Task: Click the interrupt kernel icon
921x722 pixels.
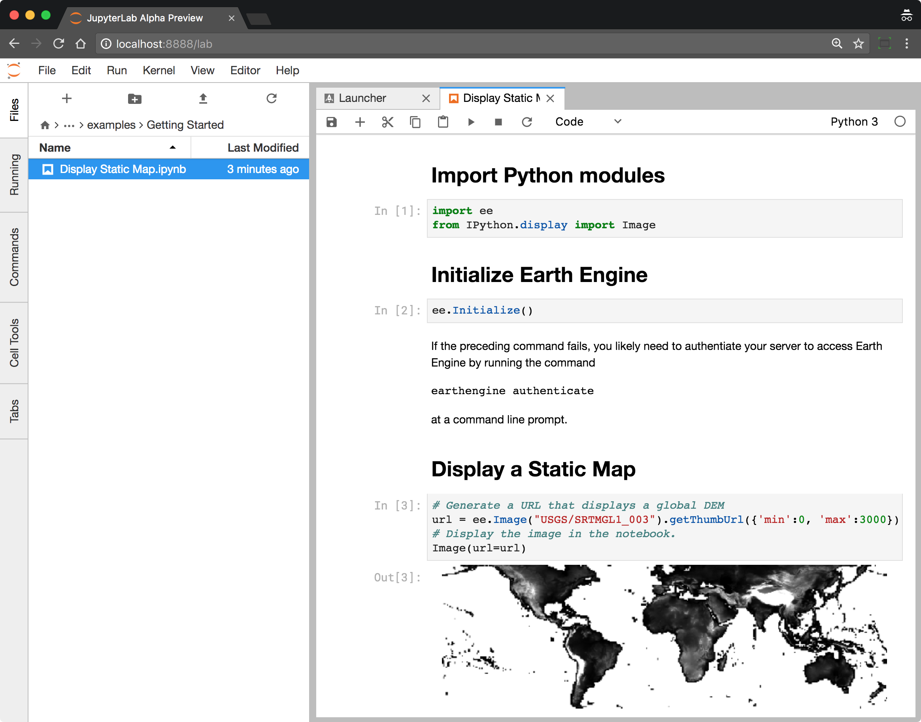Action: pyautogui.click(x=498, y=122)
